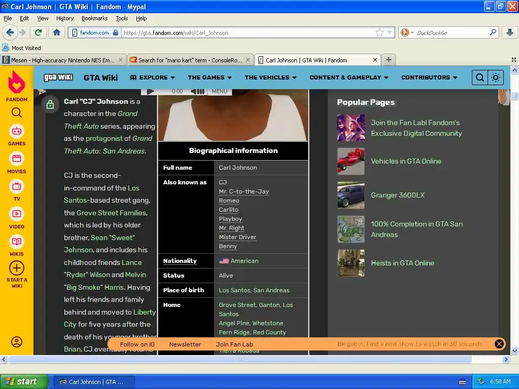Open new tab with the plus button

point(389,60)
